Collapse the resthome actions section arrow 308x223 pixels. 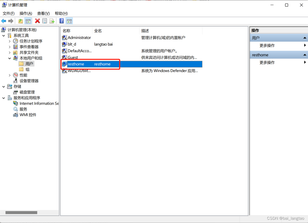[304, 55]
